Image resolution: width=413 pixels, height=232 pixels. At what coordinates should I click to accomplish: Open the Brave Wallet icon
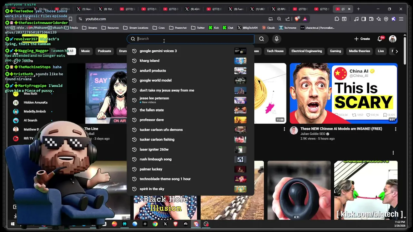pyautogui.click(x=371, y=19)
